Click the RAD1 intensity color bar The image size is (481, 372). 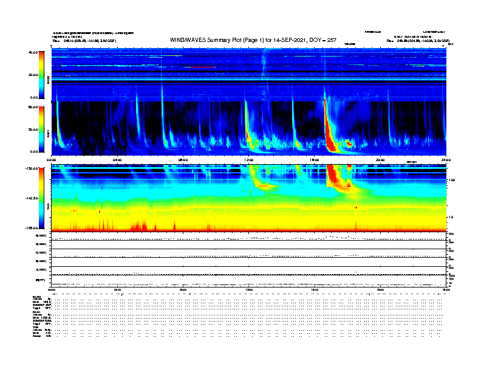pyautogui.click(x=41, y=129)
